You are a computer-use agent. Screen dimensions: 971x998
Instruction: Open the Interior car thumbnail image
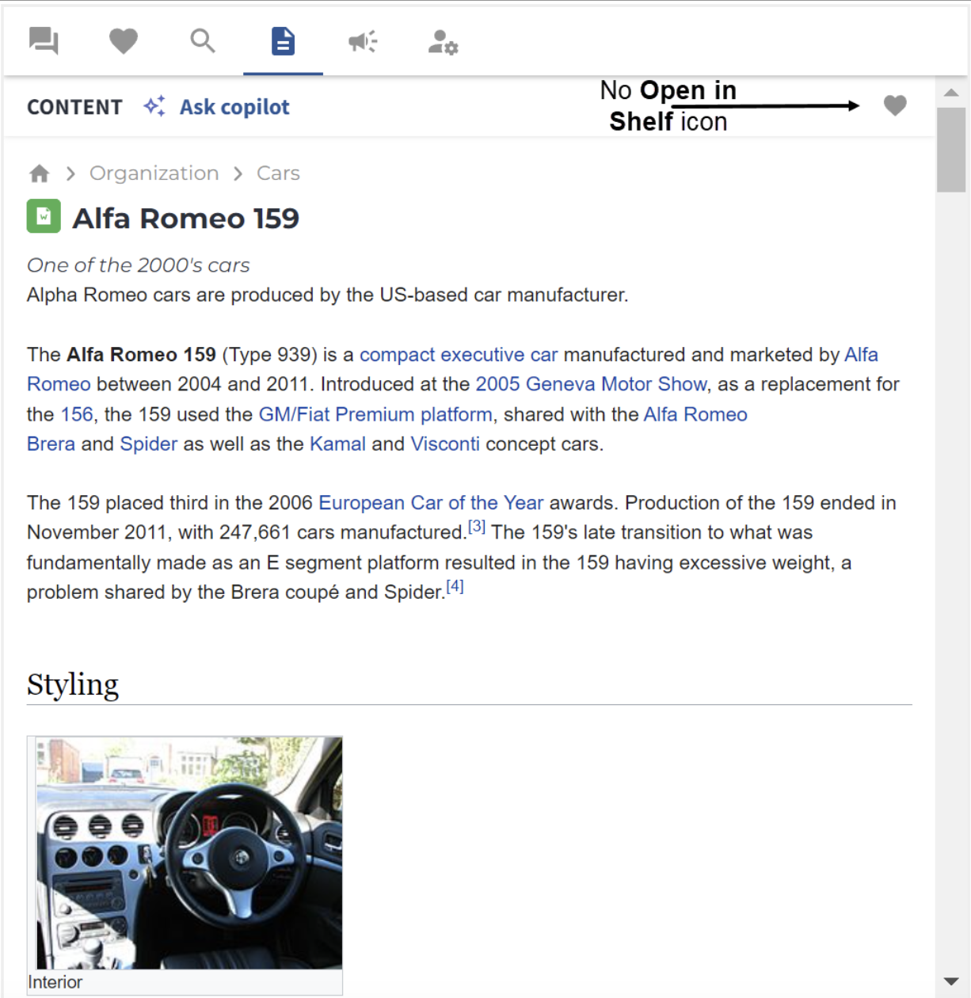(x=189, y=853)
